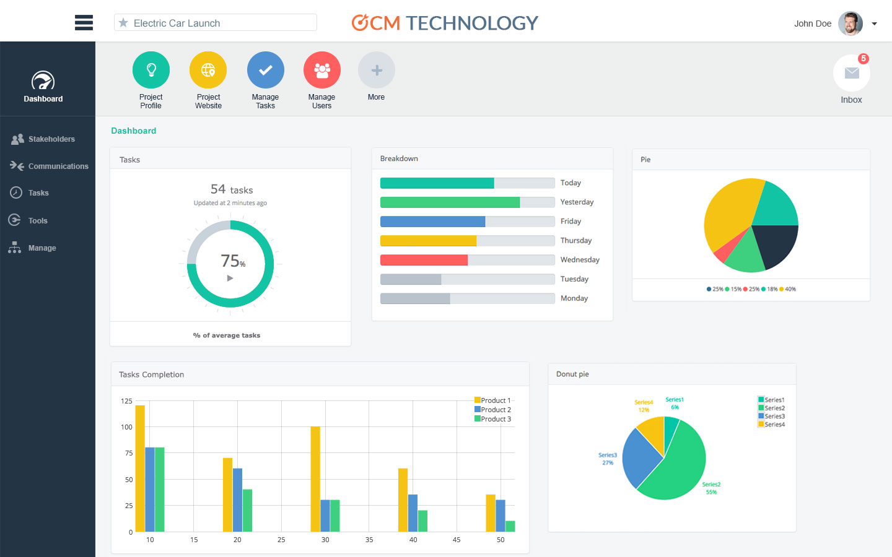Click the play arrow under 75%
892x557 pixels.
230,278
